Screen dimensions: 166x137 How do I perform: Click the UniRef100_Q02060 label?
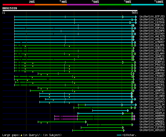point(152,34)
